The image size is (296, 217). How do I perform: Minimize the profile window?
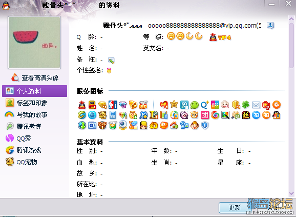(x=271, y=4)
